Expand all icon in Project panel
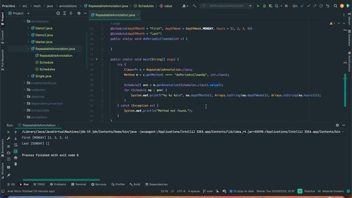The width and height of the screenshot is (352, 198). coord(65,13)
